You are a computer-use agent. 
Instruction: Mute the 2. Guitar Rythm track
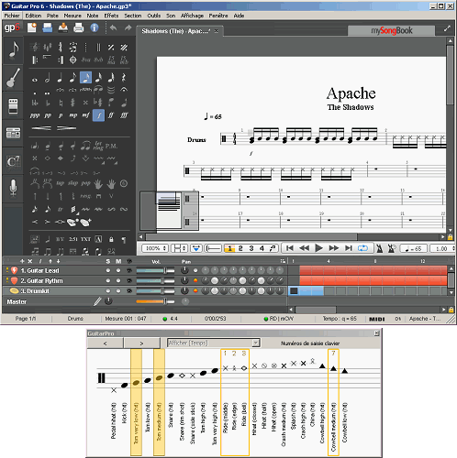(x=118, y=280)
